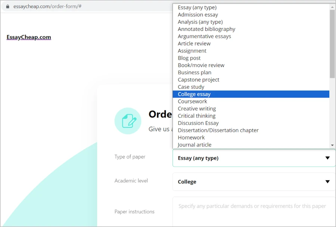336x227 pixels.
Task: Pick 'Annotated bibliography' from the list
Action: [x=251, y=29]
